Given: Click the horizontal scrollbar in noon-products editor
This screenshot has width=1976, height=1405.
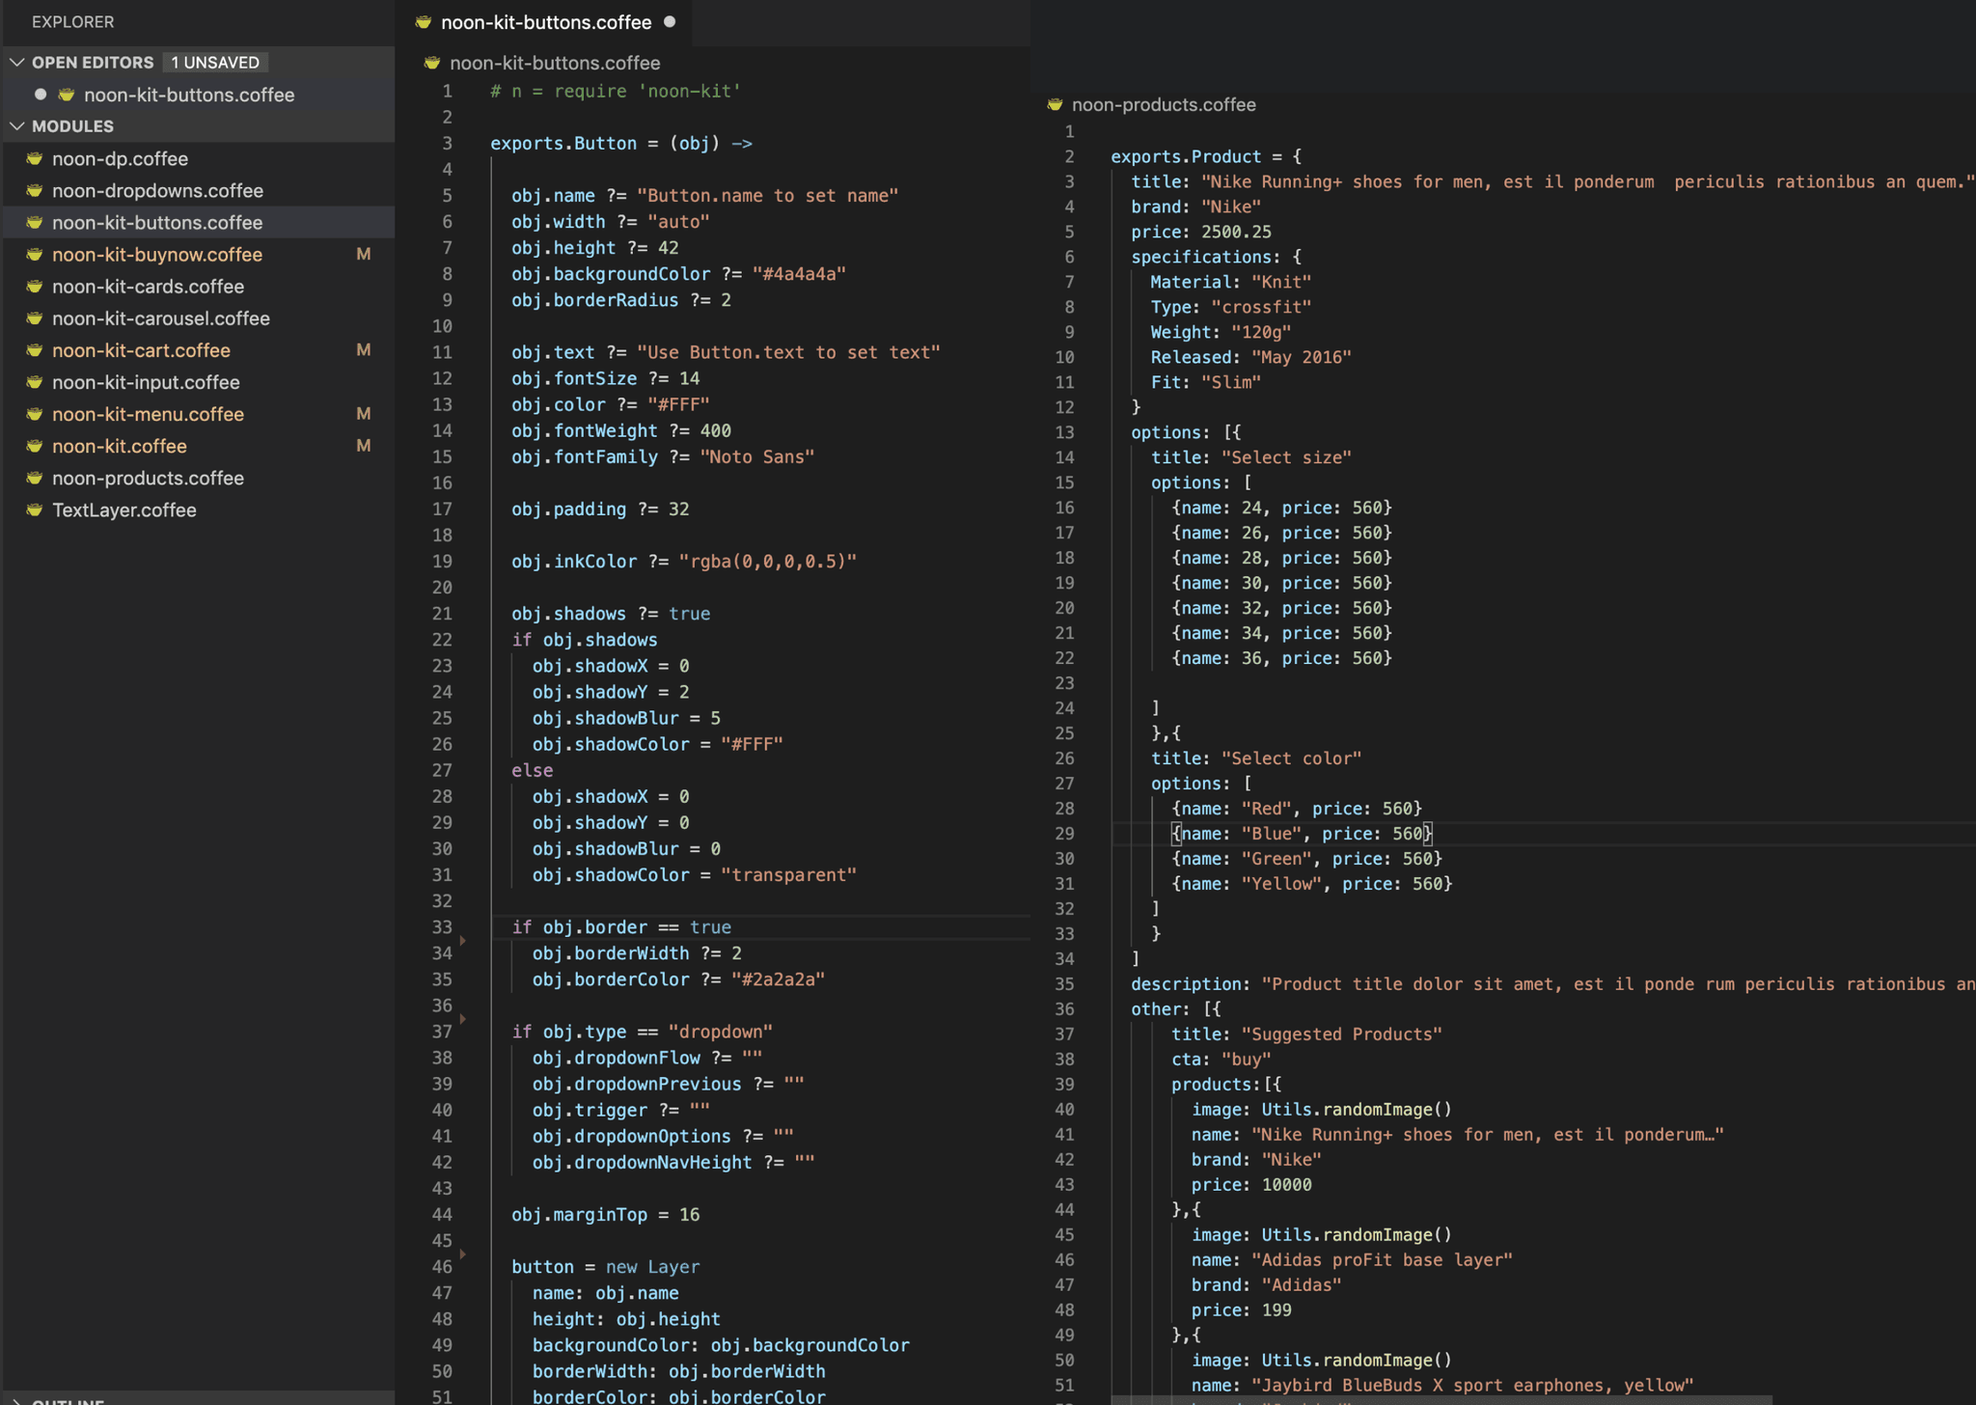Looking at the screenshot, I should point(1441,1399).
